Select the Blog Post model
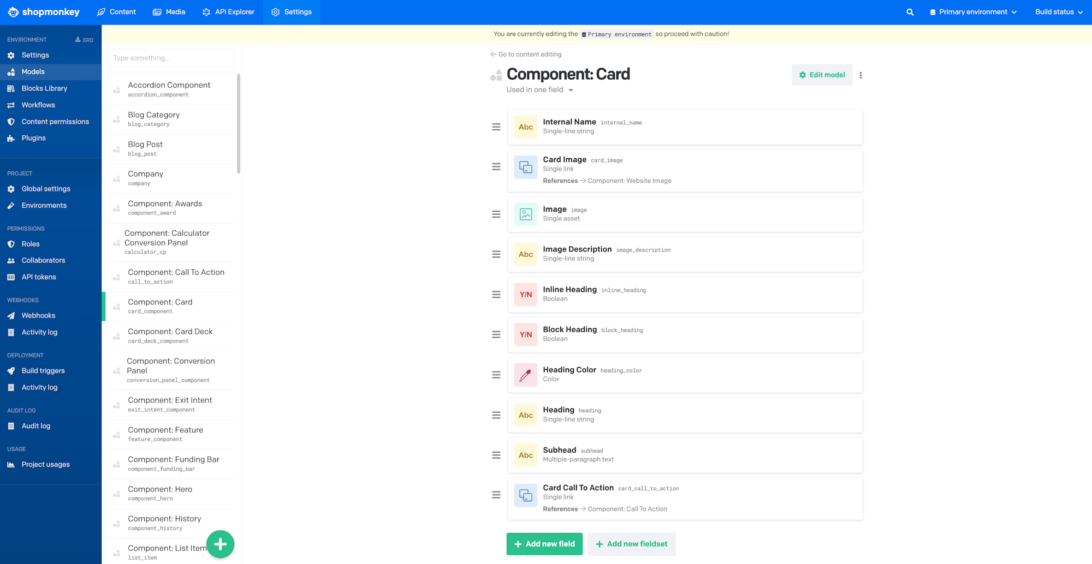1092x564 pixels. [x=170, y=149]
